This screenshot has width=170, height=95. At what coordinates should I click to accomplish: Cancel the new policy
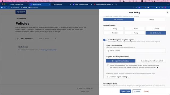pyautogui.click(x=146, y=91)
